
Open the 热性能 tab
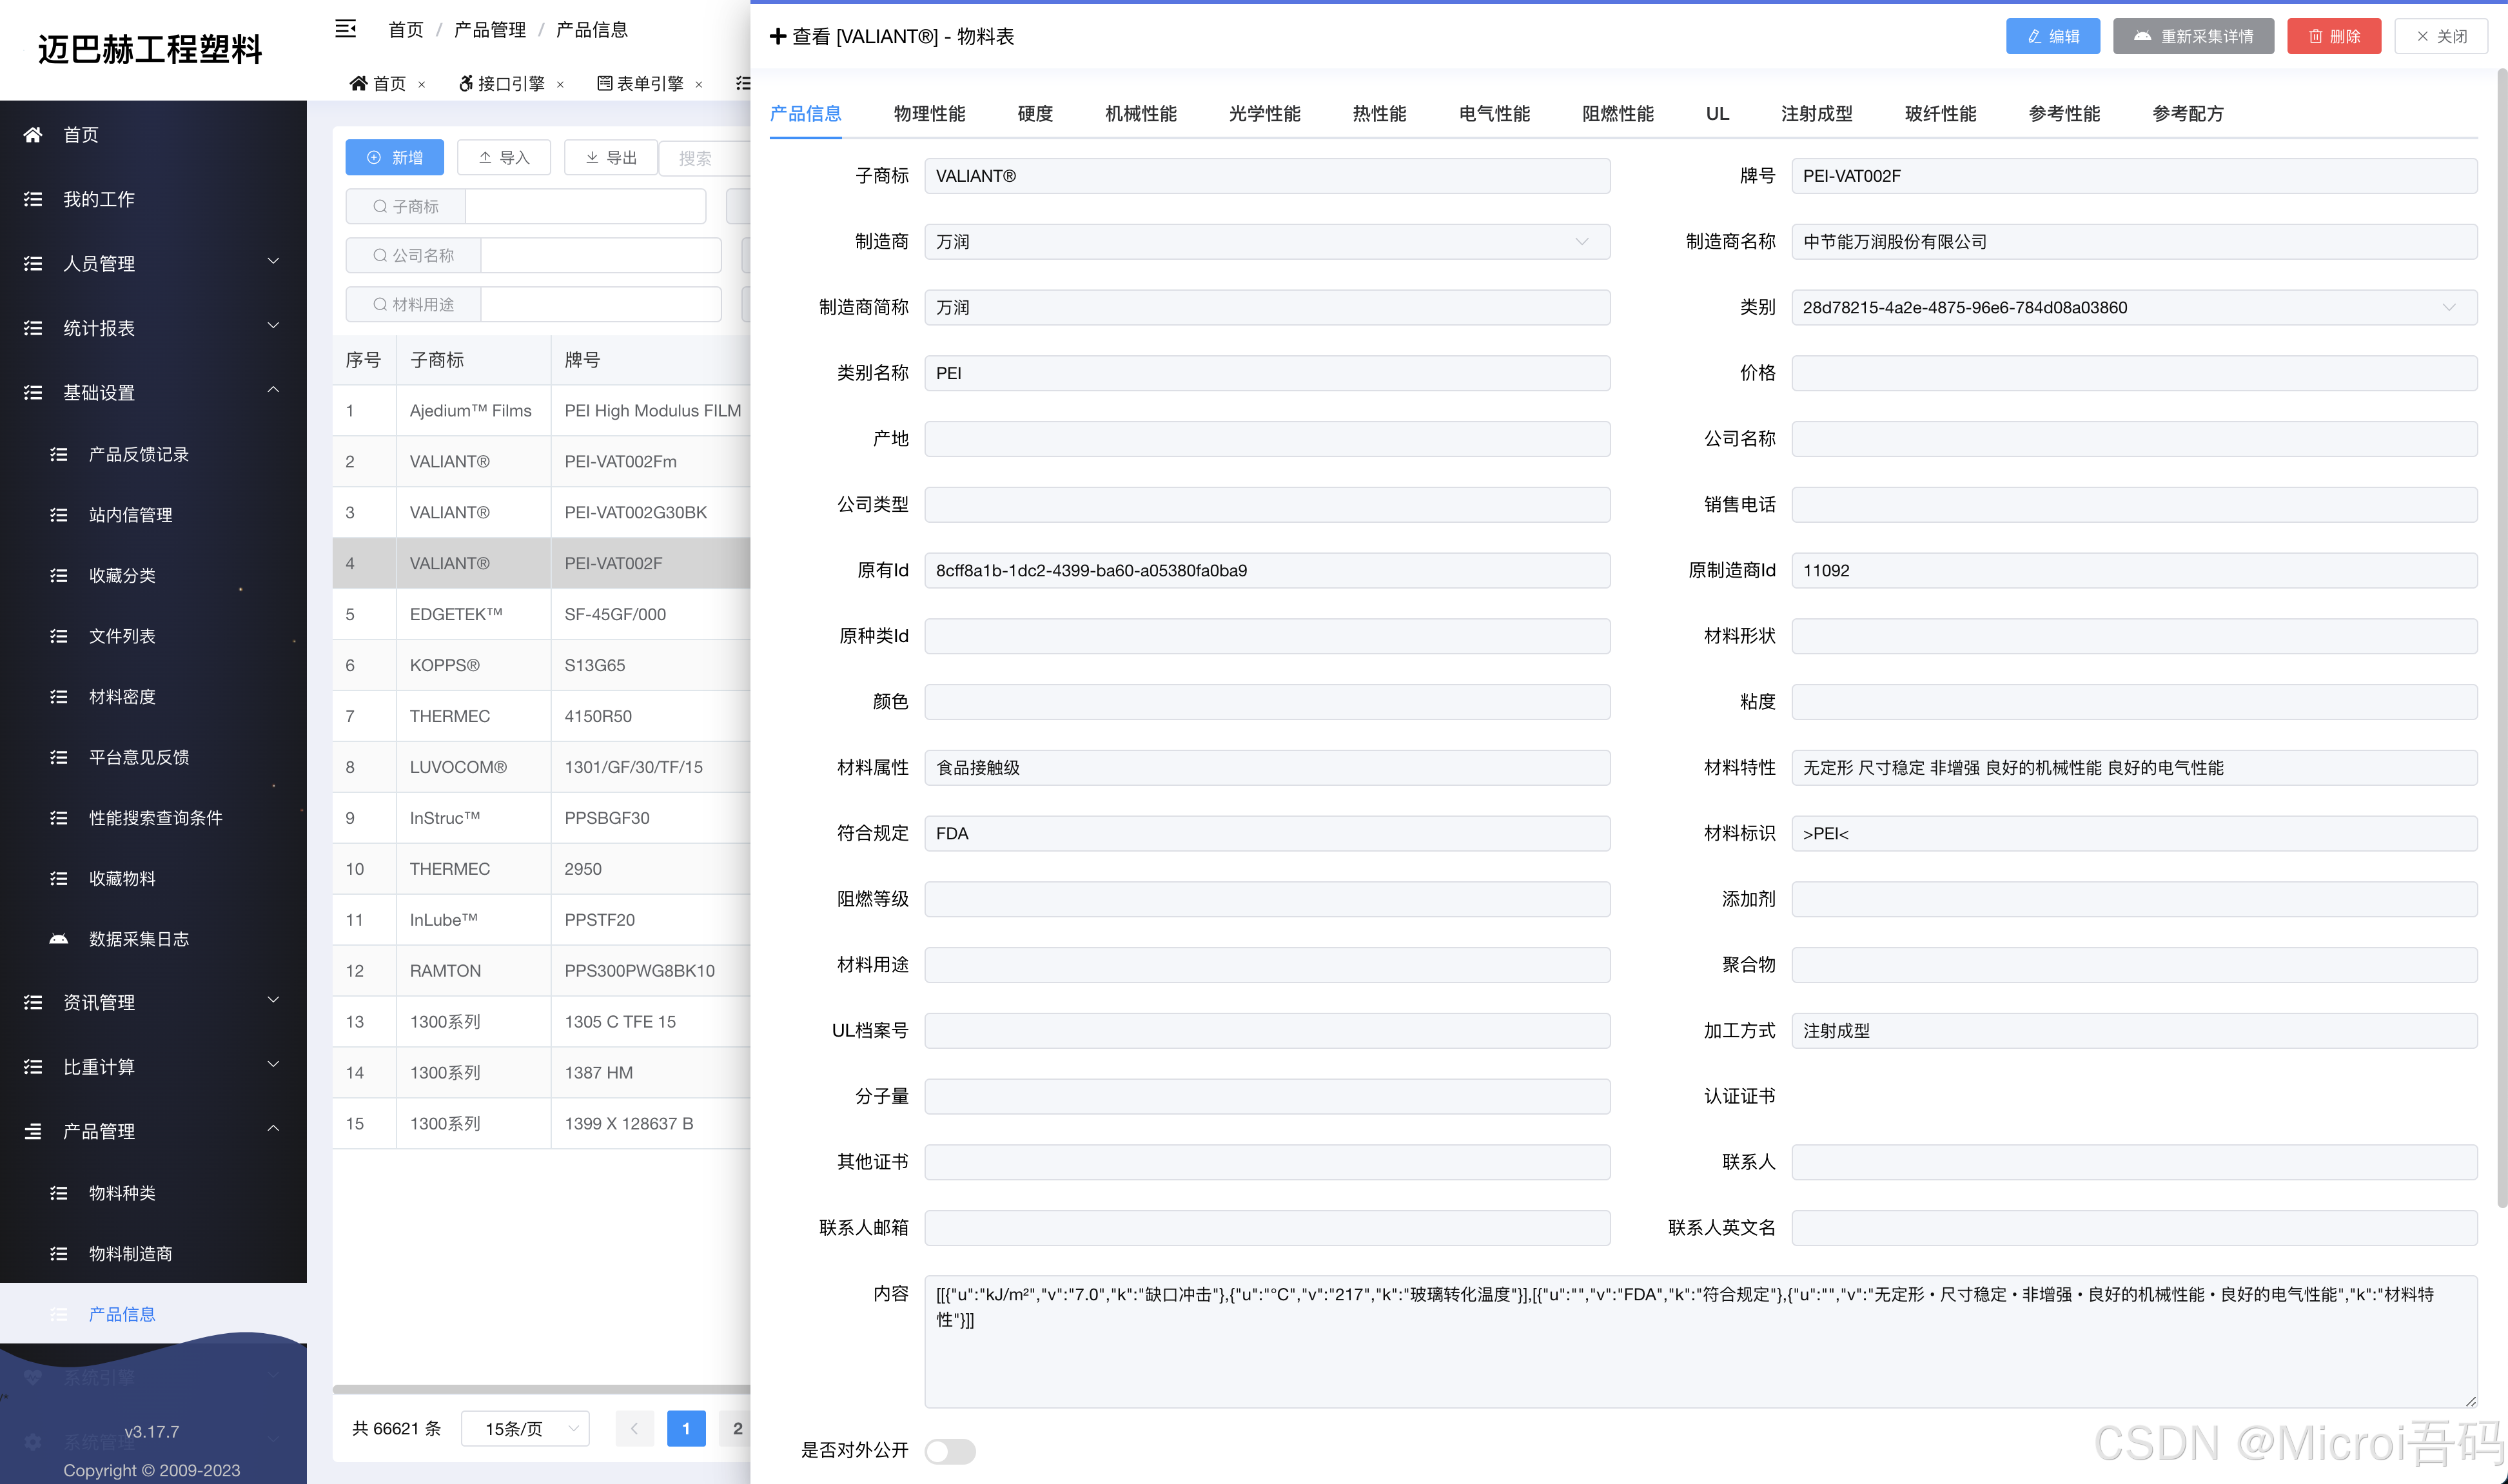(1379, 113)
